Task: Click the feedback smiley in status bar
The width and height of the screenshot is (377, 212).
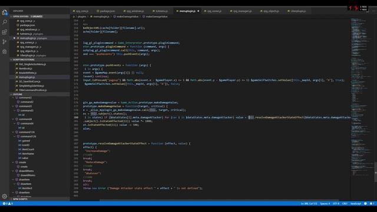Action: click(x=365, y=204)
